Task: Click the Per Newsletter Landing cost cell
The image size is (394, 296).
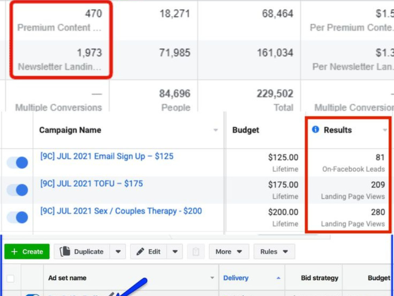Action: tap(353, 60)
